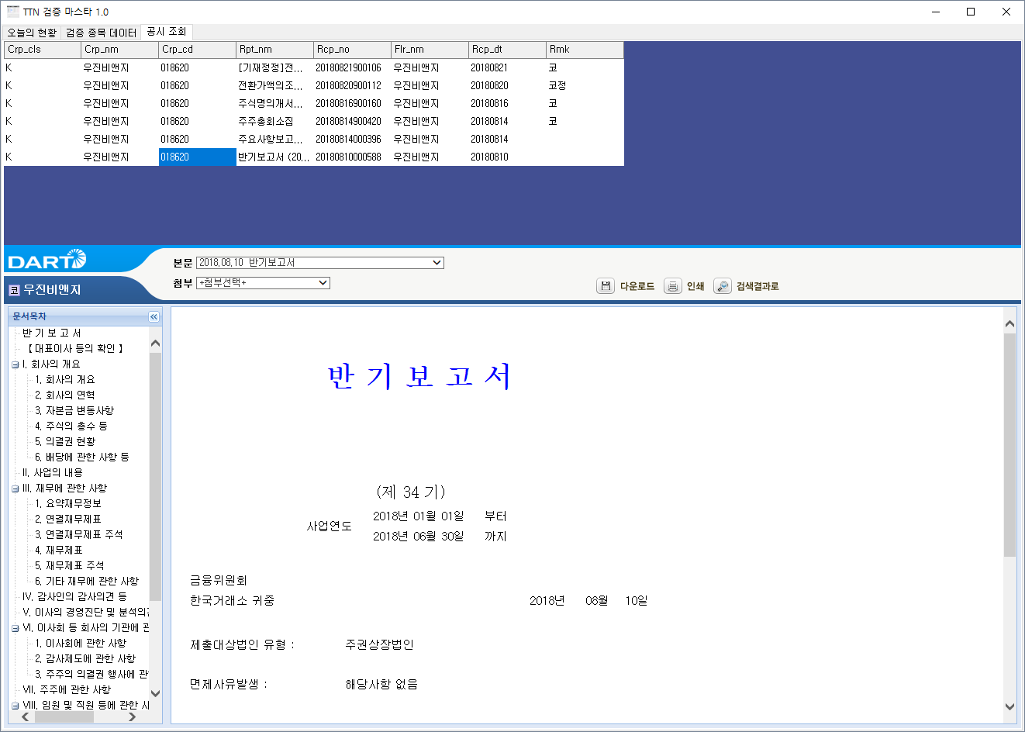Click the download floppy disk icon
This screenshot has width=1025, height=732.
[x=606, y=286]
